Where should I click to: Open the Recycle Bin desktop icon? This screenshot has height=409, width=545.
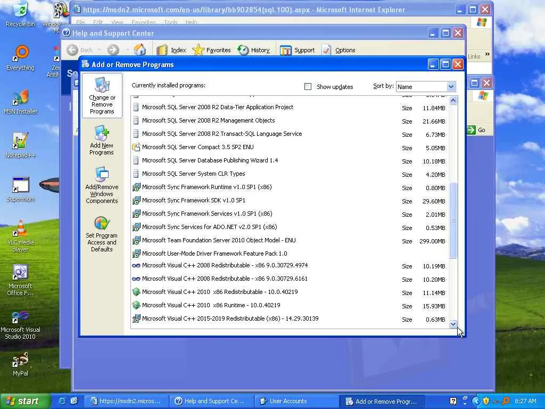[20, 15]
